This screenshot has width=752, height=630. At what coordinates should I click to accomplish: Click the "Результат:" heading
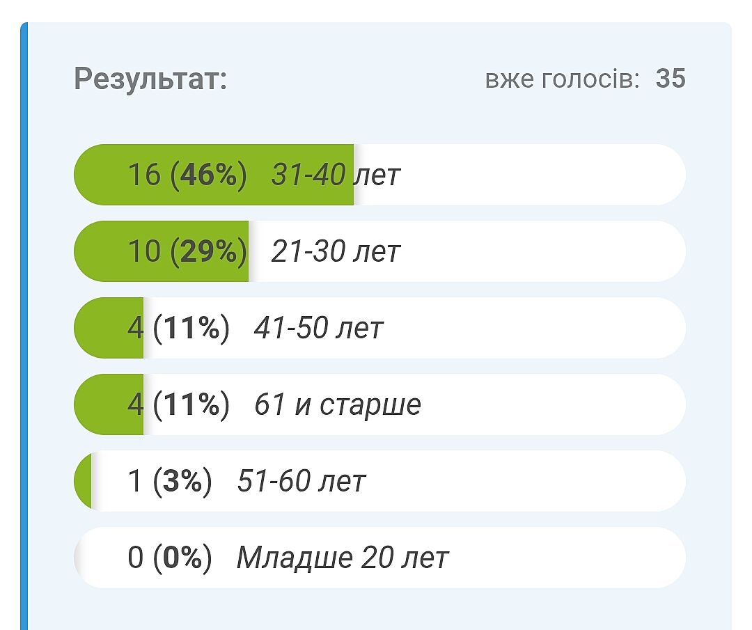150,79
